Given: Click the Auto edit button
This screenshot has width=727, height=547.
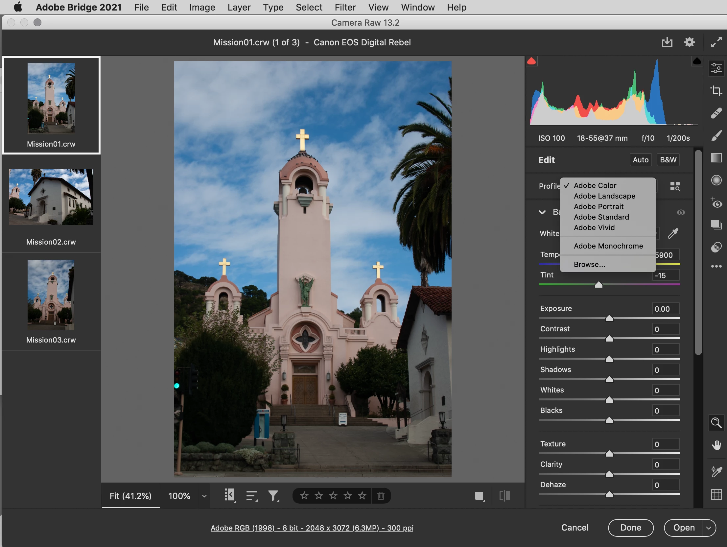Looking at the screenshot, I should 640,160.
